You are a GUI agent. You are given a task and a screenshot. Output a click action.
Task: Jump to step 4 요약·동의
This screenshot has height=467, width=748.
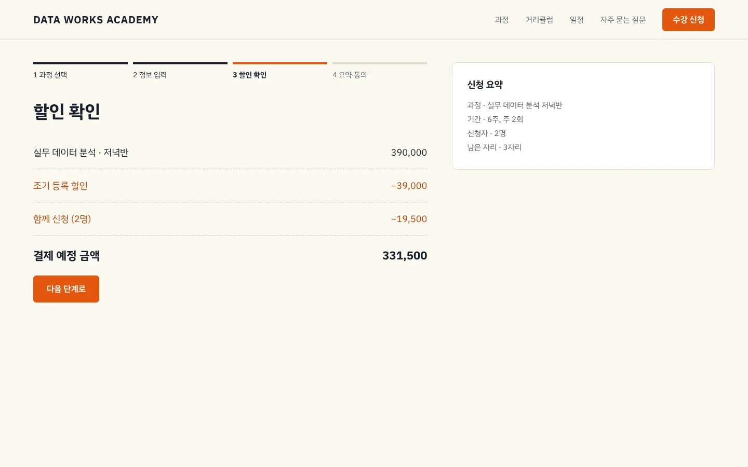380,71
